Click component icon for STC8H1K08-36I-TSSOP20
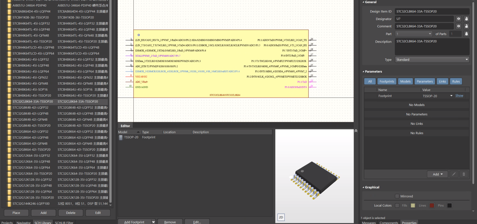Viewport: 477px width, 224px height. 9,17
